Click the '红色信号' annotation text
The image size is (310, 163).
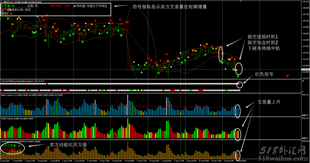pos(264,74)
